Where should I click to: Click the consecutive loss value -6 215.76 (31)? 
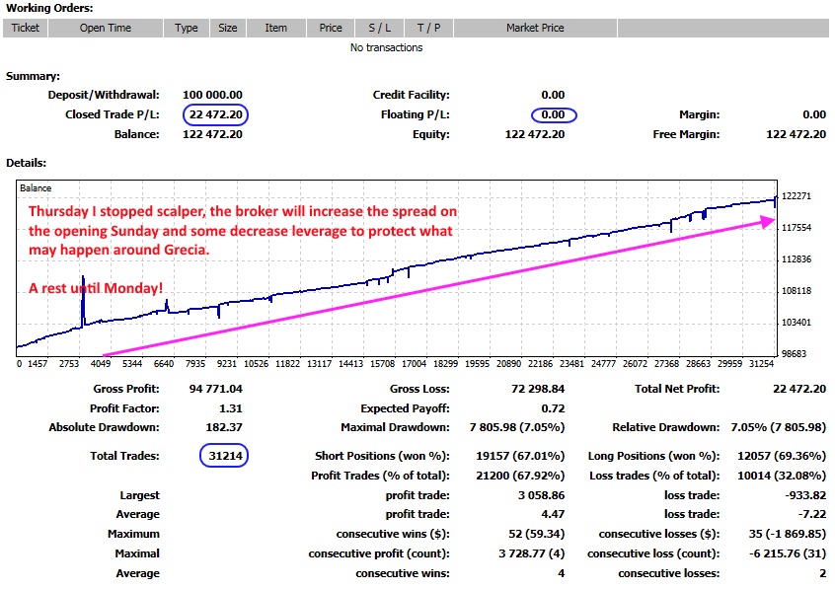click(788, 553)
